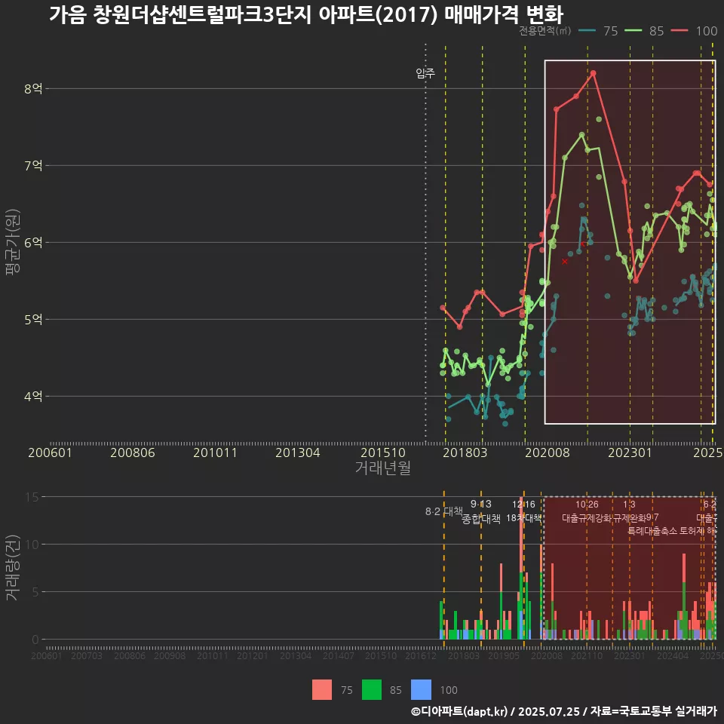Click 201407 on the volume chart x-axis
This screenshot has height=724, width=724.
pyautogui.click(x=338, y=655)
